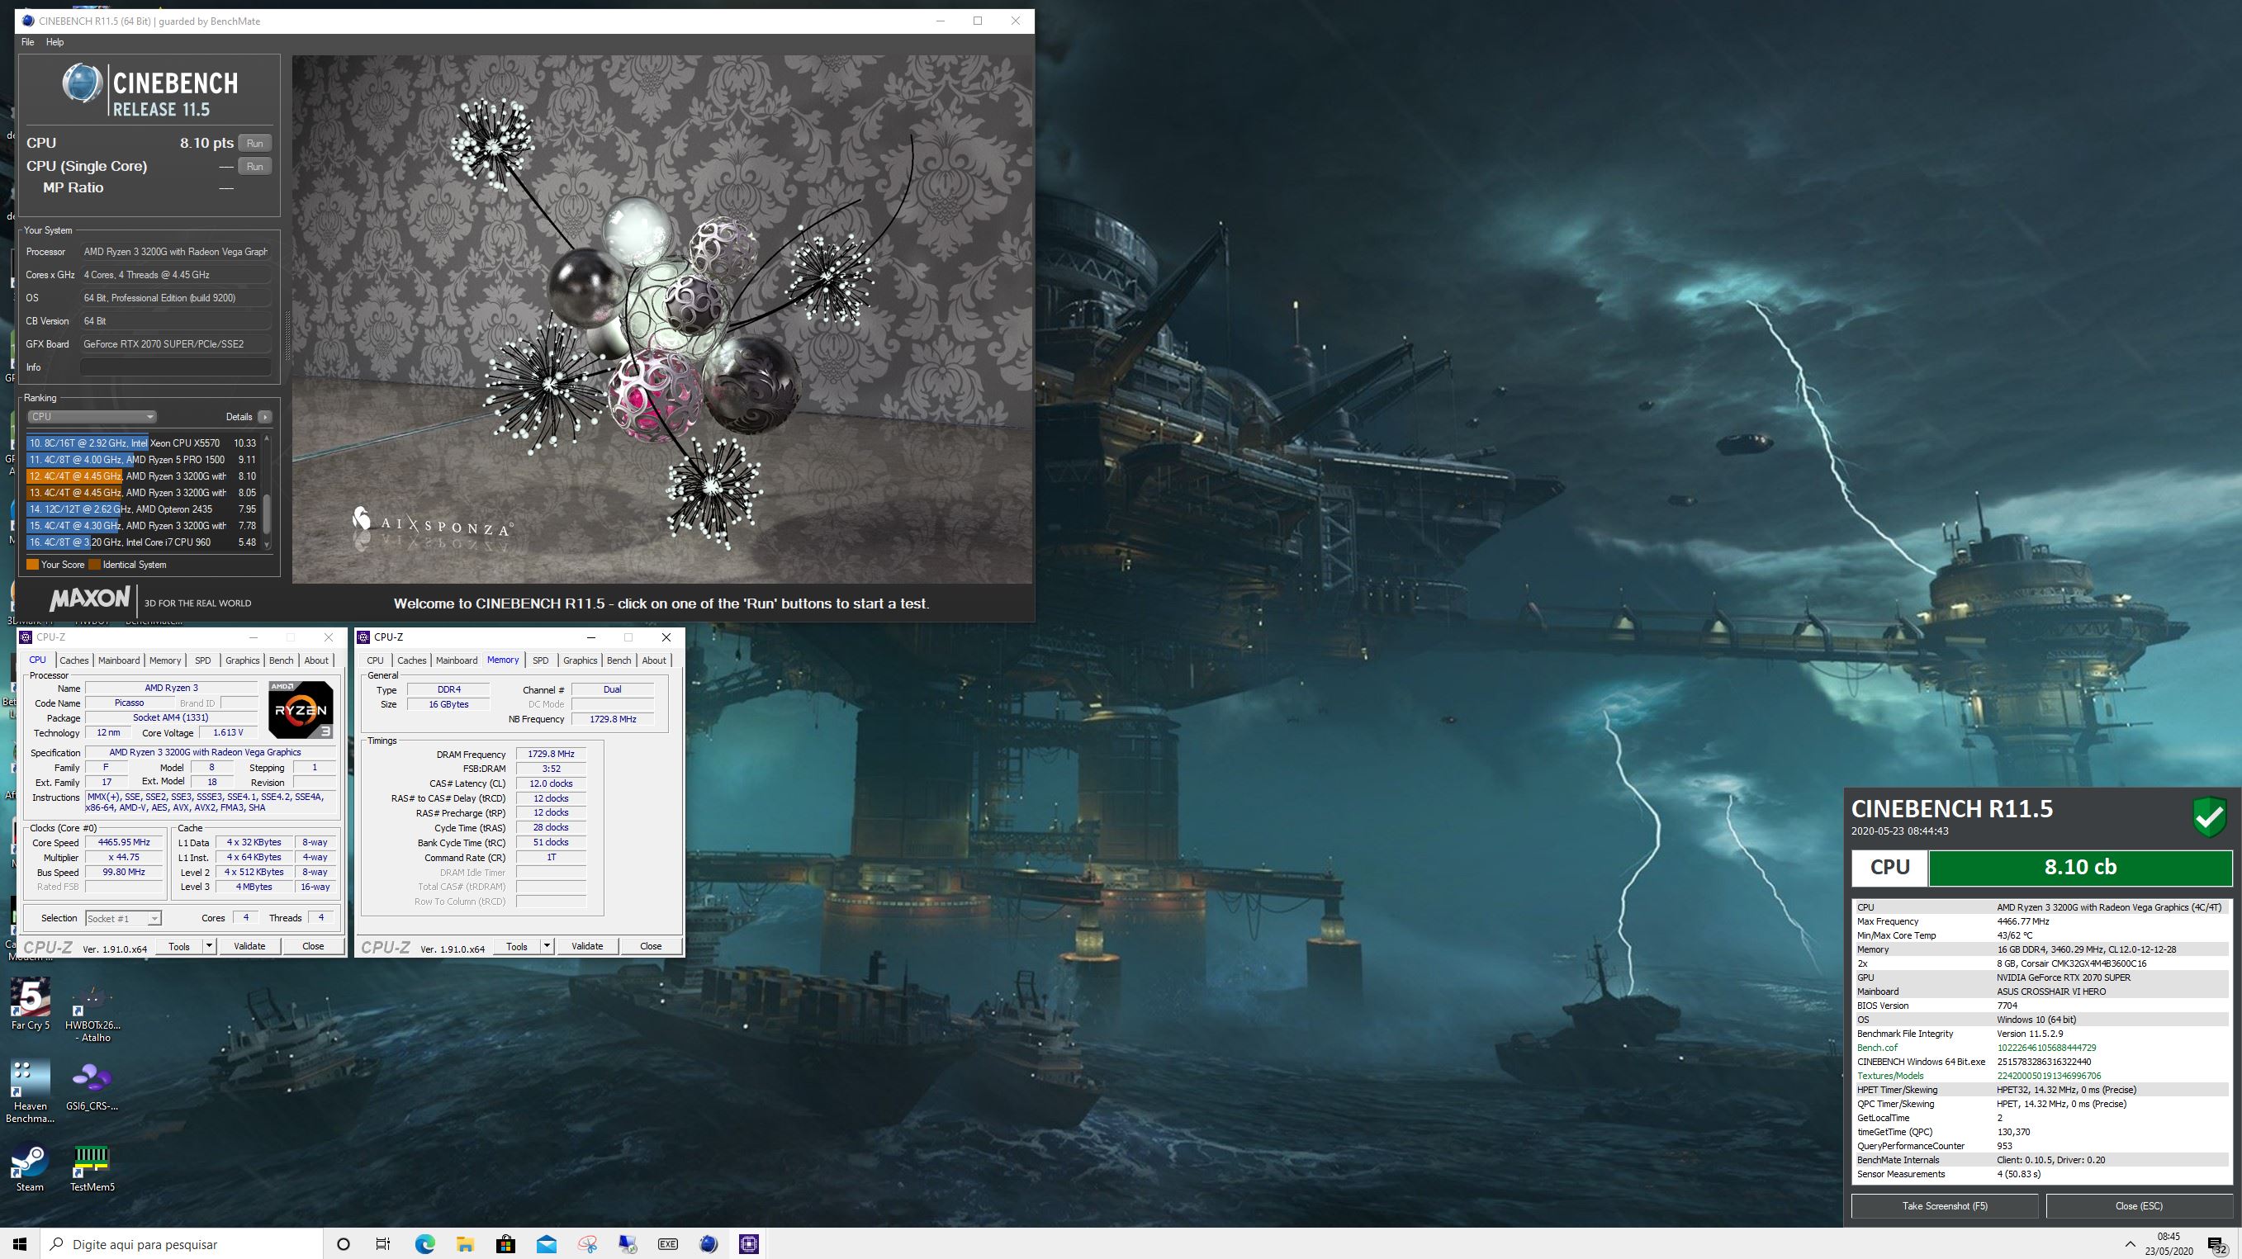This screenshot has height=1259, width=2242.
Task: Click Close (ESC) in BenchMate panel
Action: 2139,1206
